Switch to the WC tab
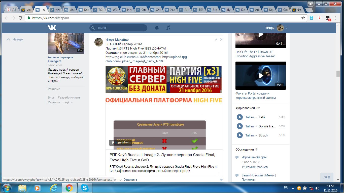The image size is (344, 193). [x=113, y=10]
